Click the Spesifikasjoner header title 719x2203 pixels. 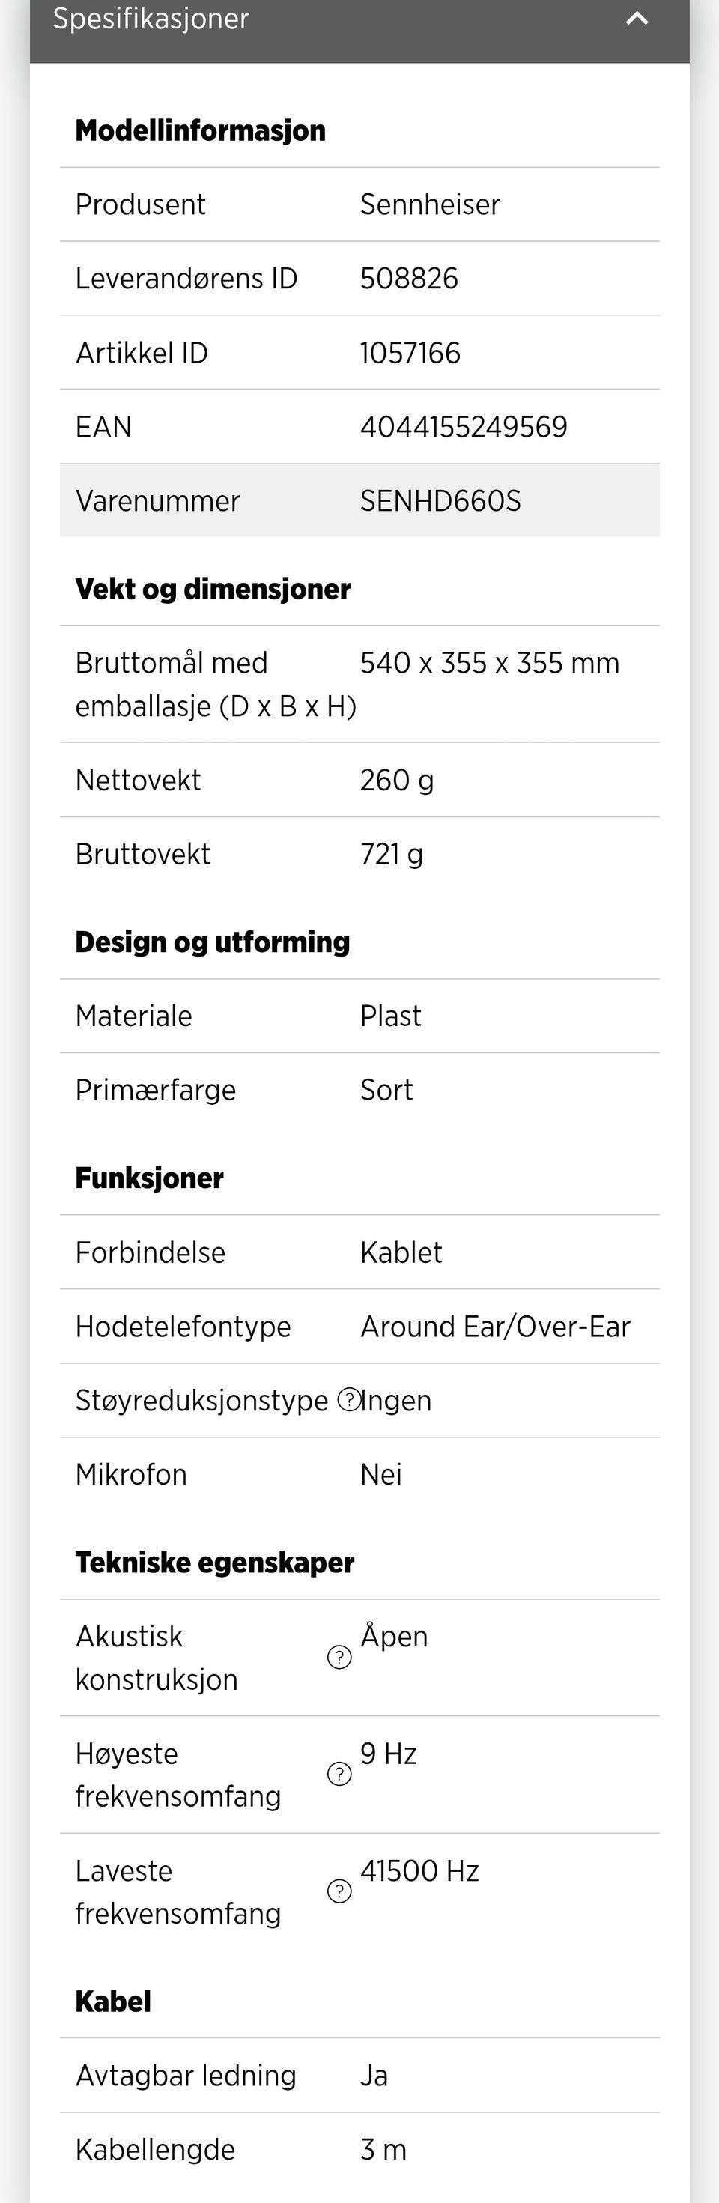(x=151, y=19)
